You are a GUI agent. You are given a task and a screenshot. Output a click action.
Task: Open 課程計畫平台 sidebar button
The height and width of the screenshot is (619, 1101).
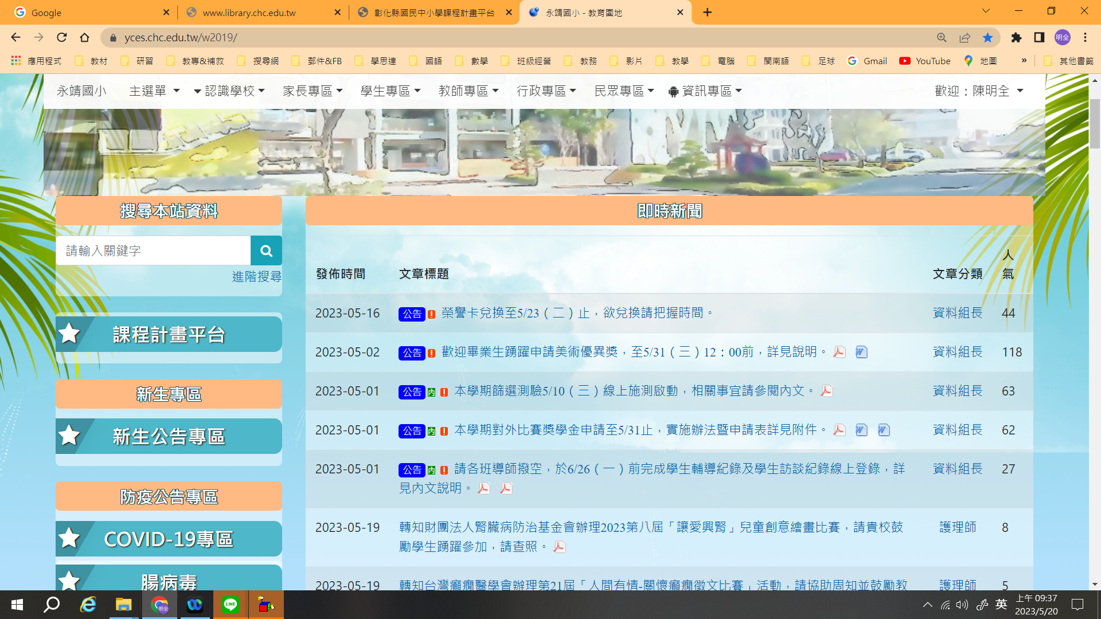pyautogui.click(x=169, y=334)
